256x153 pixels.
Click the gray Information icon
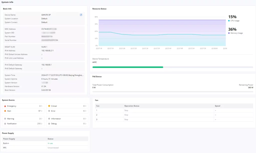[x=49, y=119]
